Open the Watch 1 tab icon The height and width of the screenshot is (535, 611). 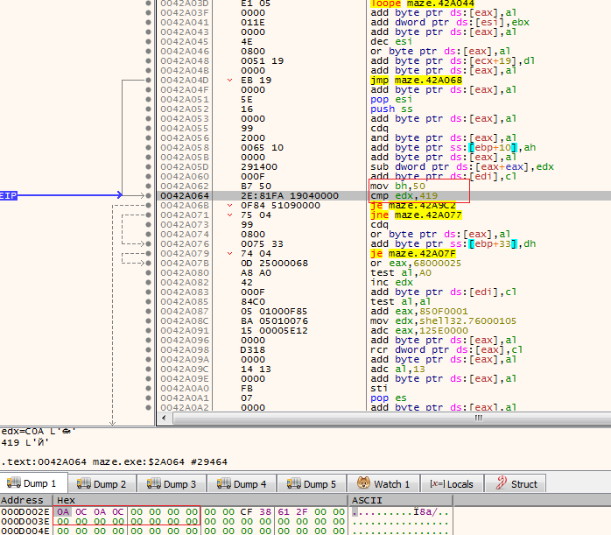[362, 483]
